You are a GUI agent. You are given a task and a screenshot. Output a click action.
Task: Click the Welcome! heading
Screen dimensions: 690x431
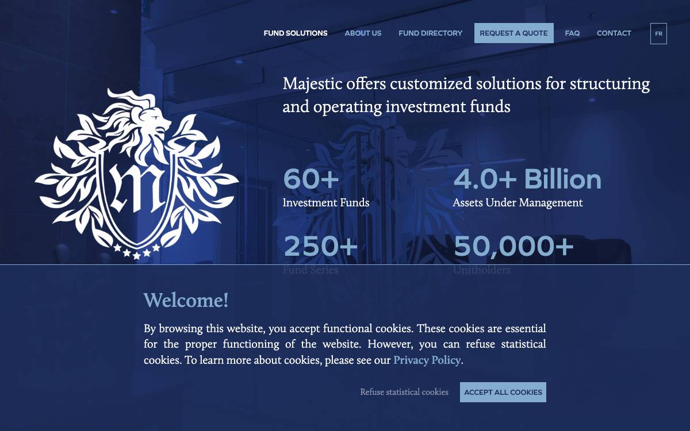pyautogui.click(x=186, y=300)
